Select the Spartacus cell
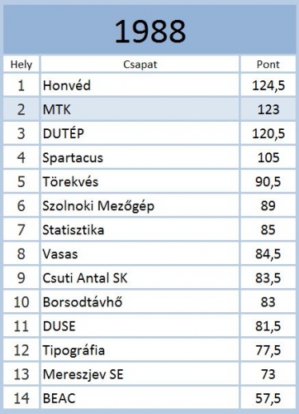Image resolution: width=299 pixels, height=414 pixels. (x=140, y=157)
